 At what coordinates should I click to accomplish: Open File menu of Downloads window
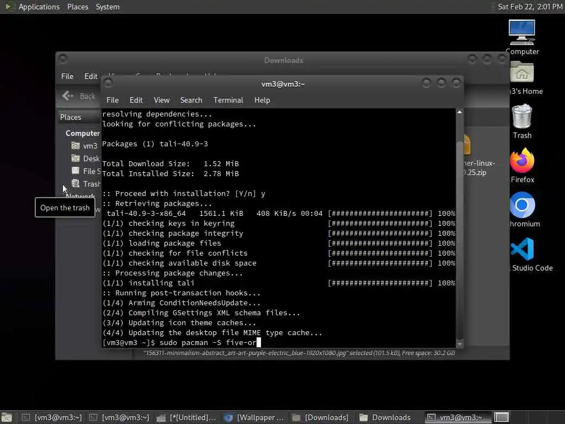[67, 76]
